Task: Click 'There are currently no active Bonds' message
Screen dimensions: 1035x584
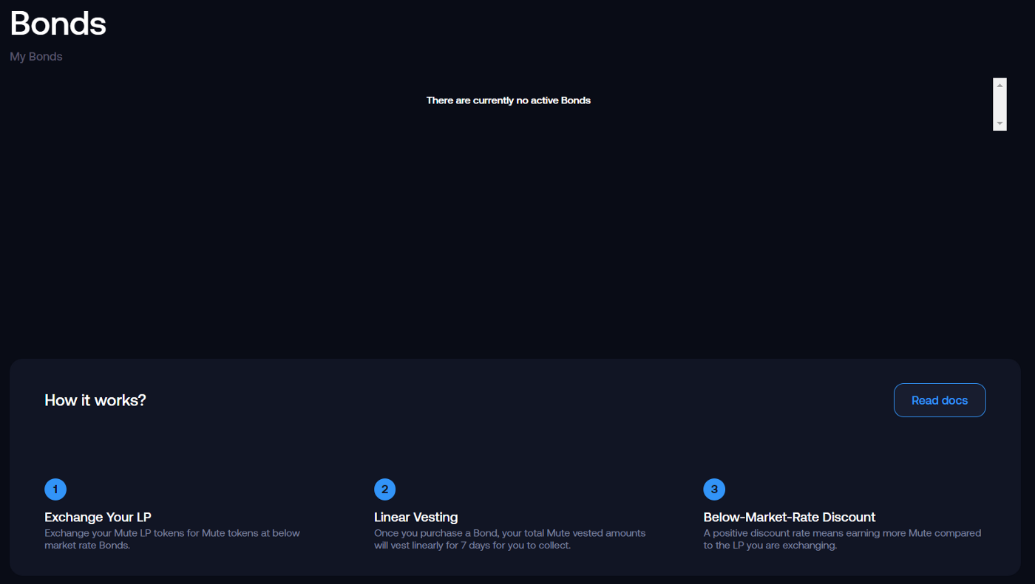Action: (509, 100)
